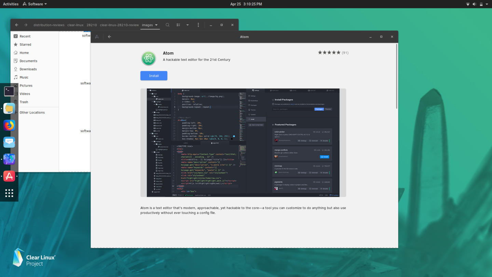Toggle list view in Files
The height and width of the screenshot is (277, 492).
coord(178,25)
